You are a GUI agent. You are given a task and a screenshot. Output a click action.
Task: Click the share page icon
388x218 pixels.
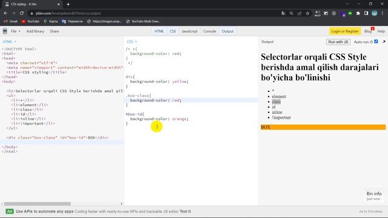pos(299,13)
